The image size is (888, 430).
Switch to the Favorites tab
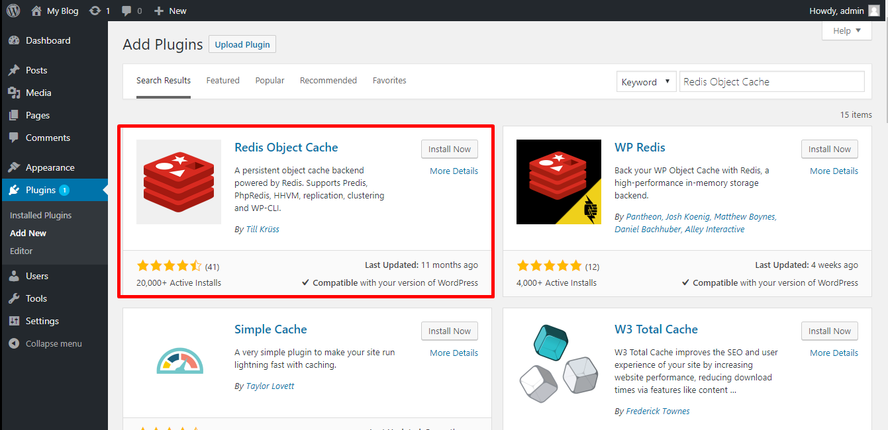pyautogui.click(x=389, y=81)
